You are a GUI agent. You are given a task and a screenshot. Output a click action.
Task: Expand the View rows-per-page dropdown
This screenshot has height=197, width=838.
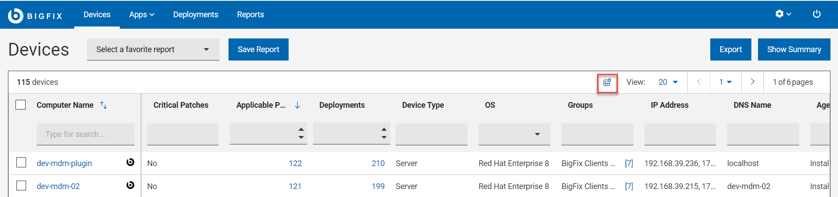tap(668, 82)
